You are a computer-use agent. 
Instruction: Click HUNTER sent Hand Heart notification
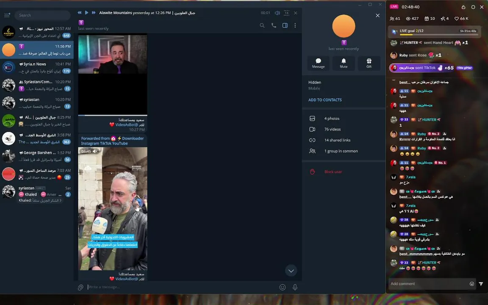[430, 43]
